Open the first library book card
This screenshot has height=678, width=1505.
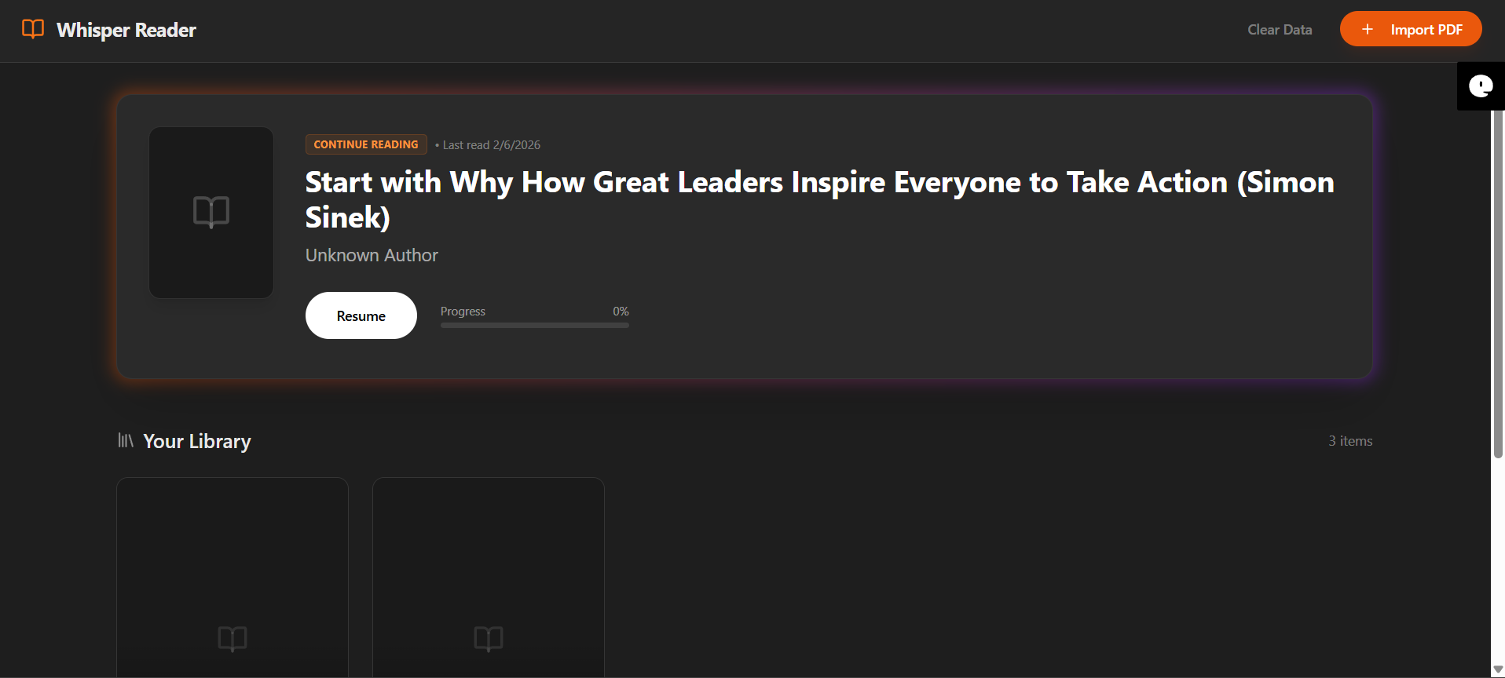tap(233, 578)
